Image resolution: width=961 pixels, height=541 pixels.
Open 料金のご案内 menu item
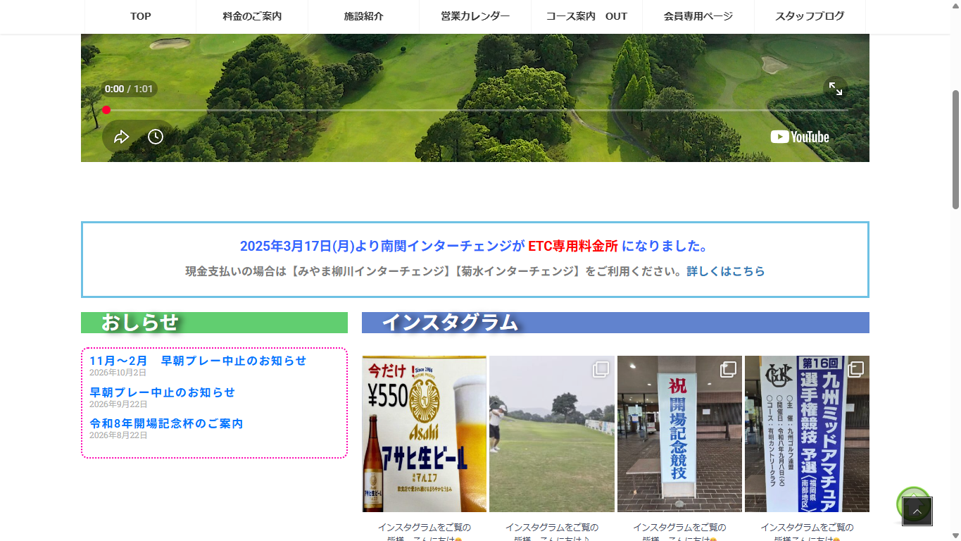(x=252, y=16)
